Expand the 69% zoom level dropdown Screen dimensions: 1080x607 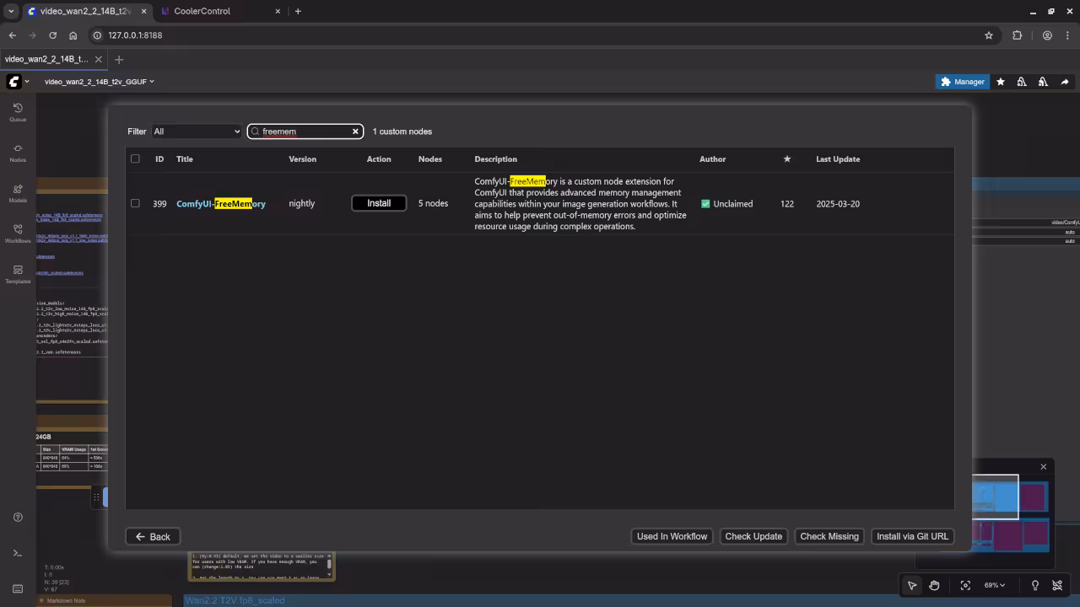point(995,585)
